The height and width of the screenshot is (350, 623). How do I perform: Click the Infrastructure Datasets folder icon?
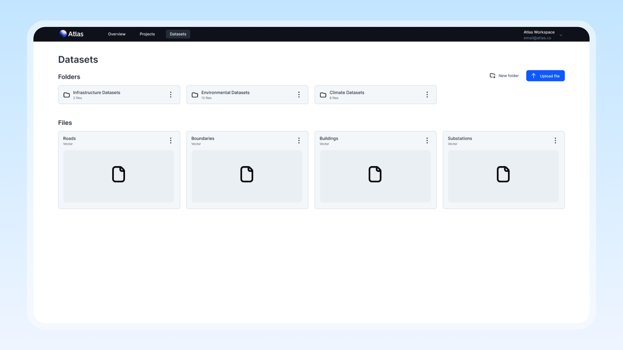(67, 95)
